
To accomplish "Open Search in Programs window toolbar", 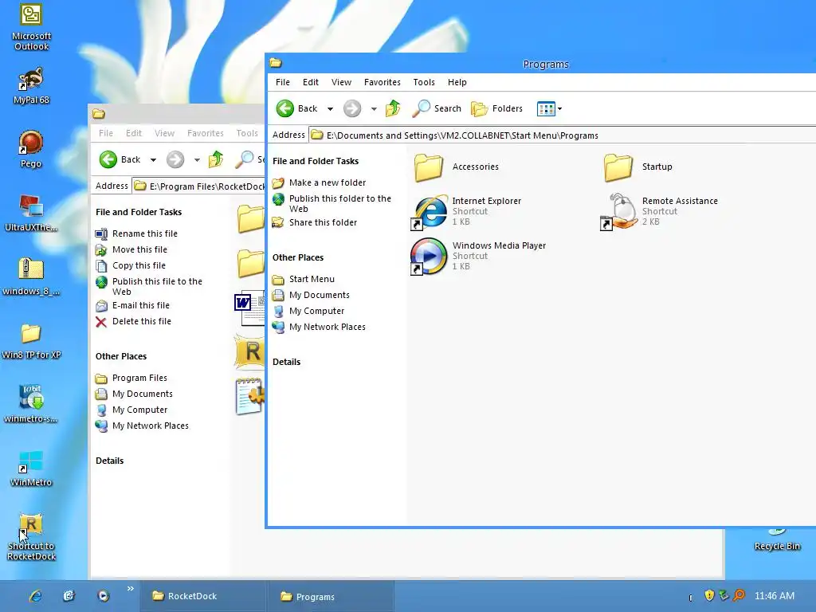I will point(437,108).
